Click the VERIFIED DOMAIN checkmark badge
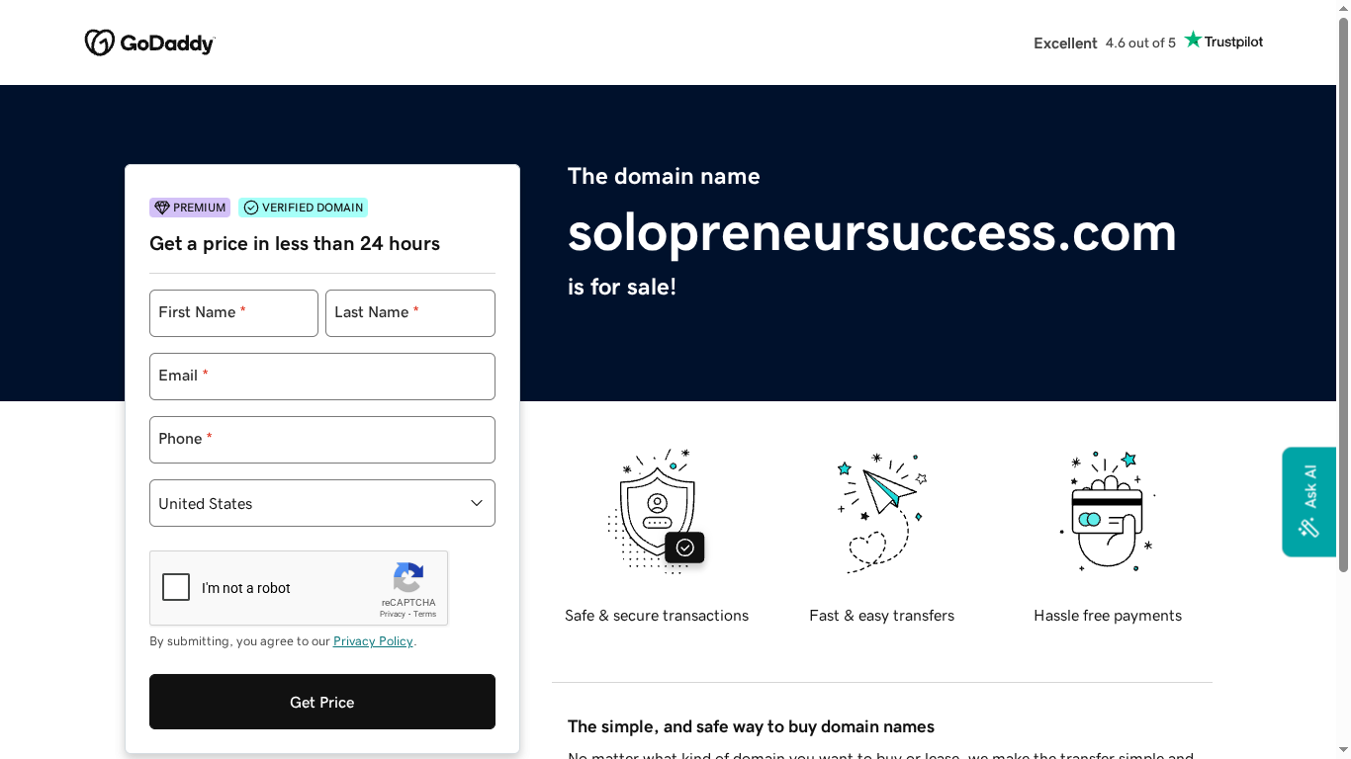Image resolution: width=1351 pixels, height=759 pixels. (x=251, y=208)
